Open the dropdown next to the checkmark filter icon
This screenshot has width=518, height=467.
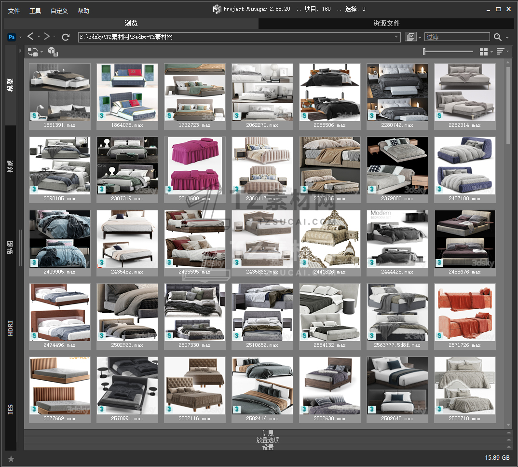420,38
